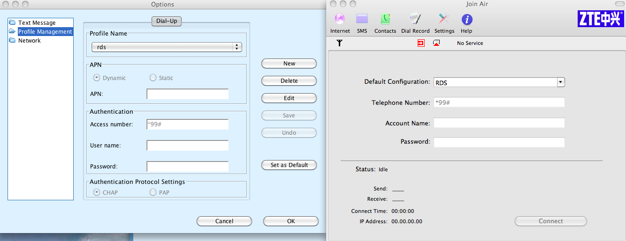This screenshot has height=241, width=626.
Task: Open the Help info icon
Action: [466, 19]
